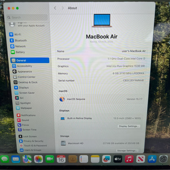Image resolution: width=170 pixels, height=170 pixels.
Task: Click the Display Settings button
Action: (129, 126)
